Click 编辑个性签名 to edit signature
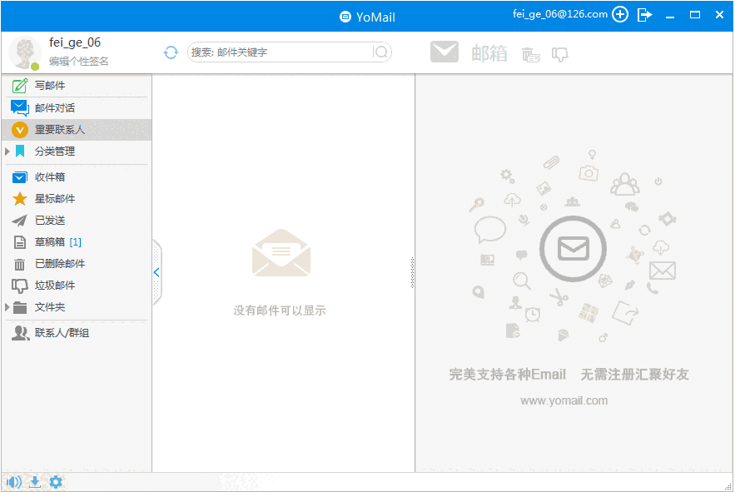The width and height of the screenshot is (735, 492). coord(79,62)
